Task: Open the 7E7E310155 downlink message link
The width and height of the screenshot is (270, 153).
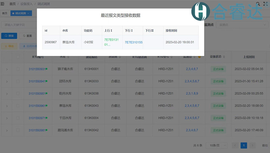Action: point(134,42)
